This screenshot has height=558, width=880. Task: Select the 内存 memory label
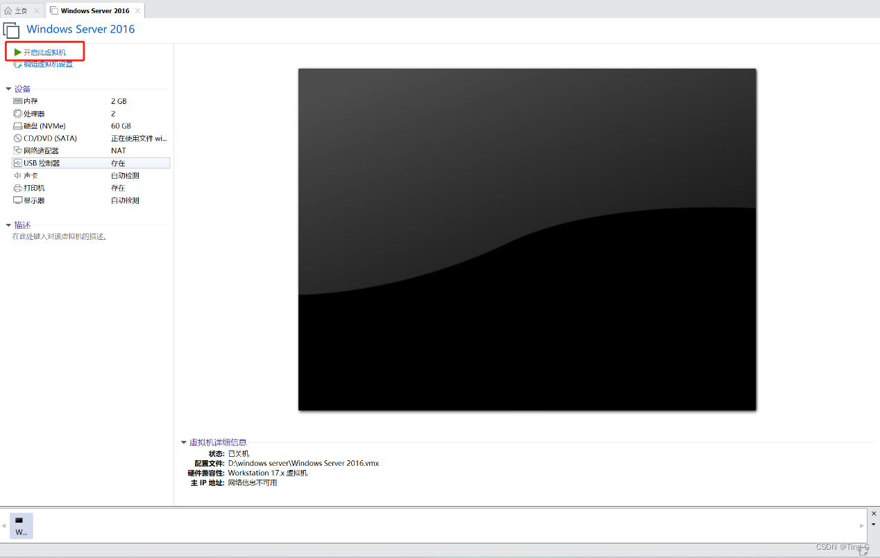pyautogui.click(x=31, y=101)
